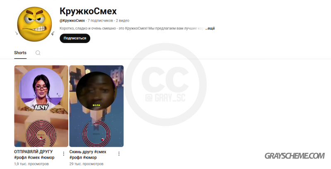The width and height of the screenshot is (331, 169).
Task: Click the КружкоСмех channel name heading
Action: click(x=88, y=11)
